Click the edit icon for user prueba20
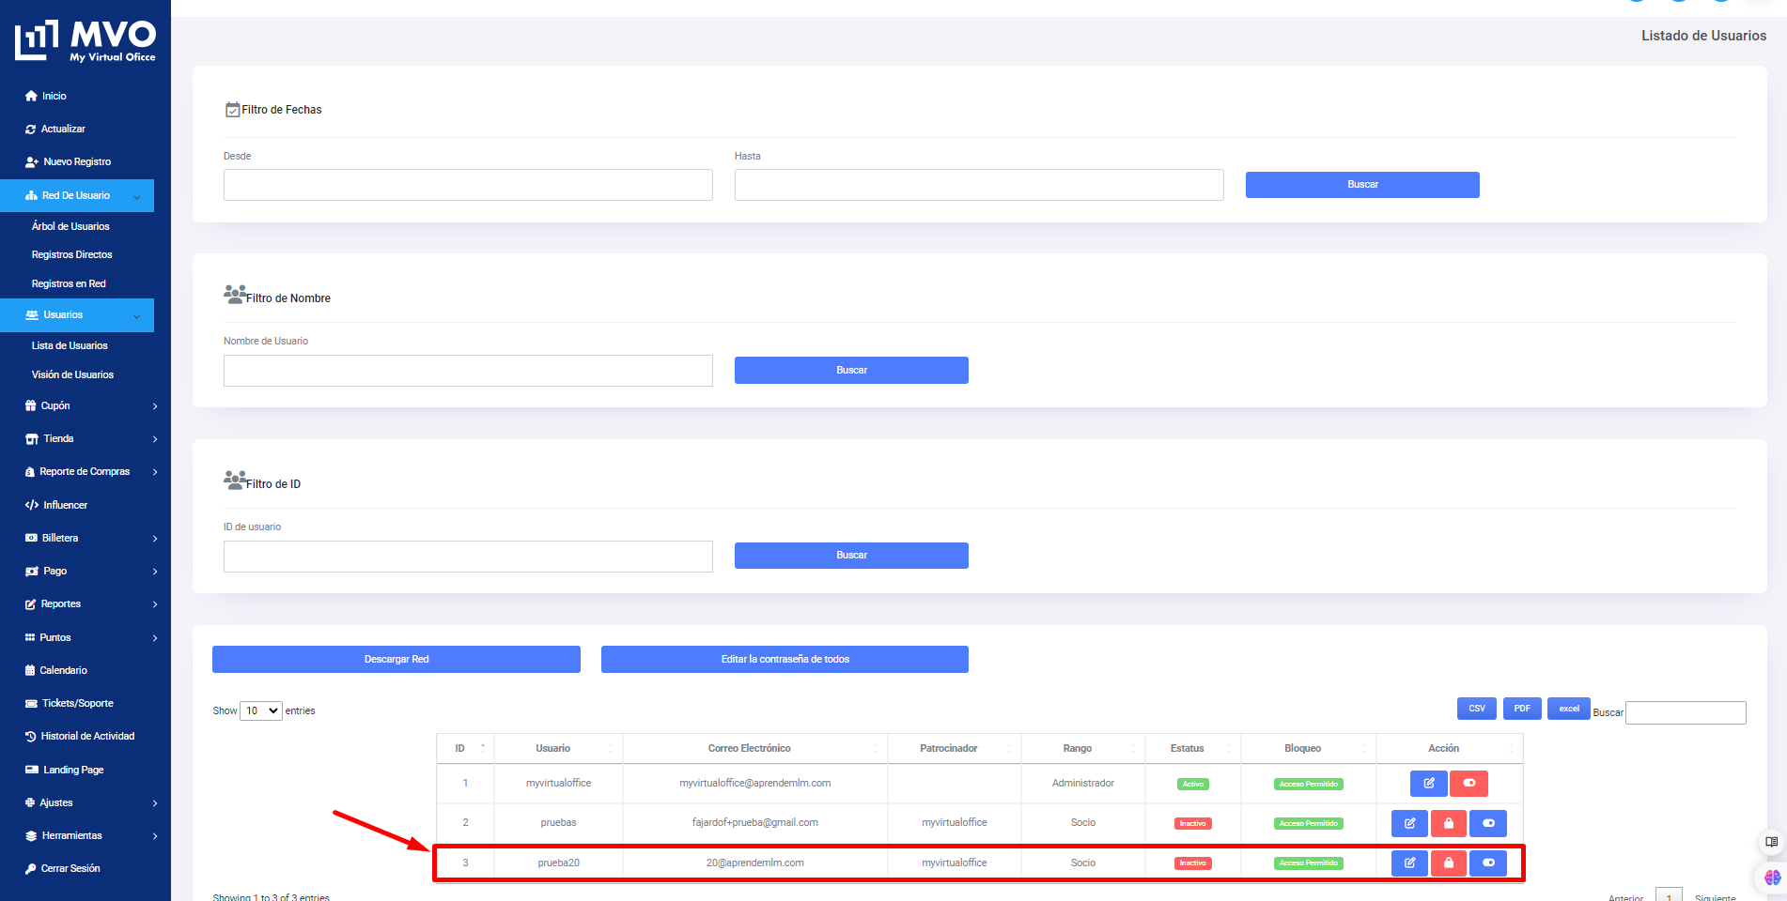The height and width of the screenshot is (901, 1787). point(1409,863)
